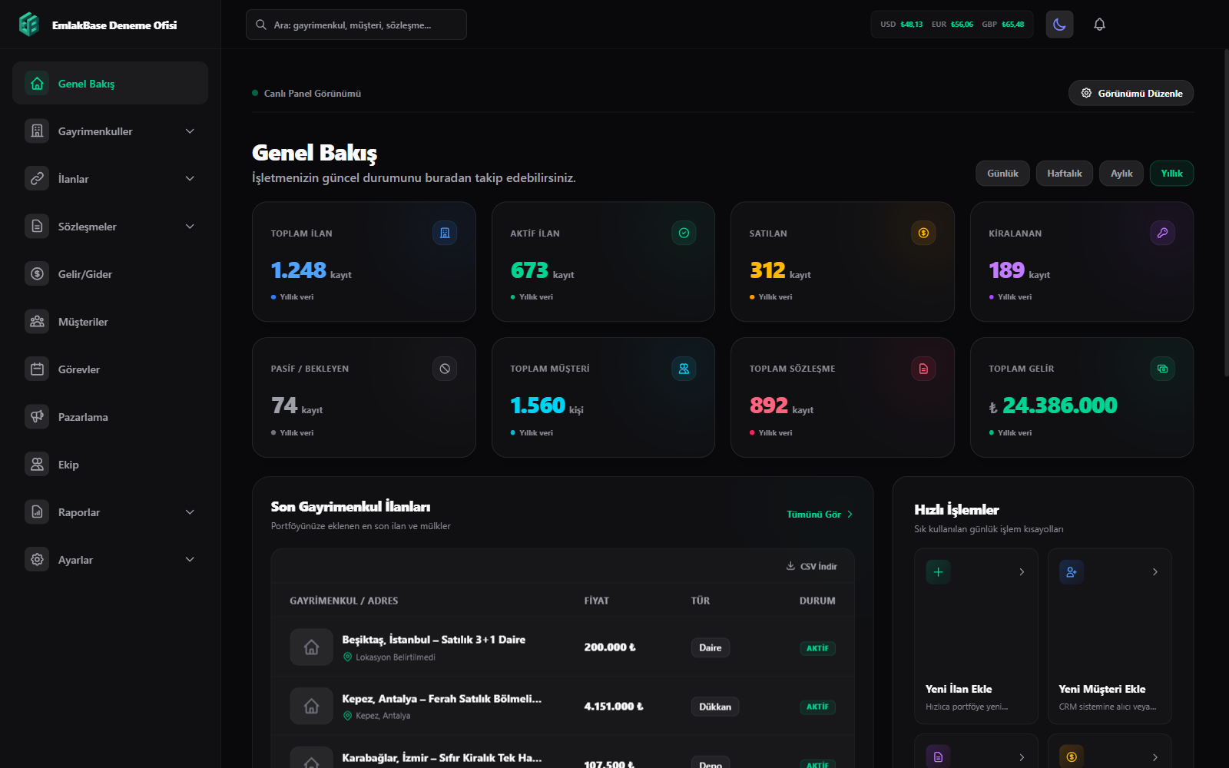
Task: Click the Toplam Gelir money icon
Action: pyautogui.click(x=1162, y=369)
